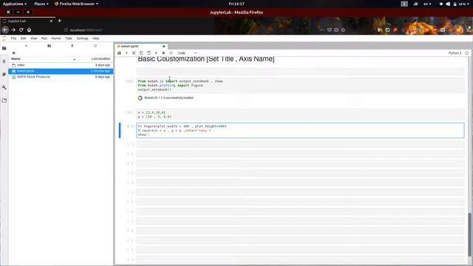Go back in Firefox
The width and height of the screenshot is (473, 266).
tap(5, 30)
